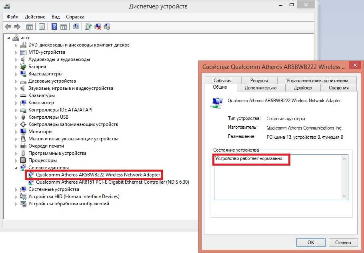This screenshot has width=364, height=253.
Task: Click the Properties sheet toolbar icon
Action: pos(42,27)
